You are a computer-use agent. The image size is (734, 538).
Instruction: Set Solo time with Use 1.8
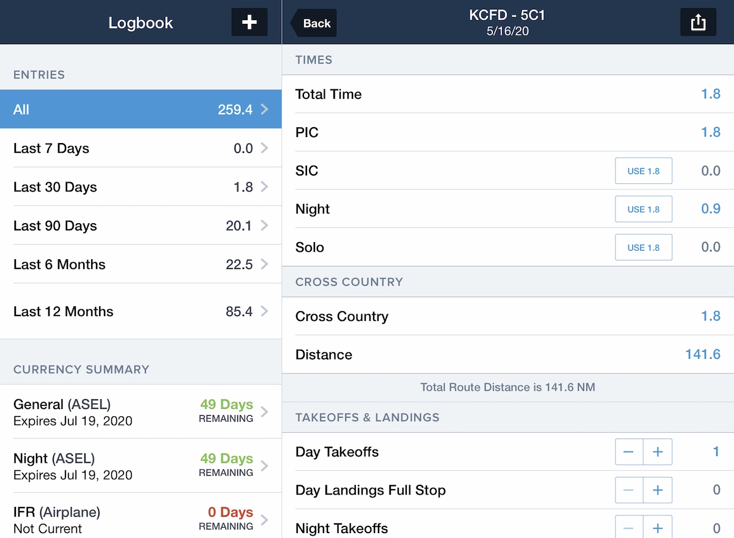click(643, 248)
